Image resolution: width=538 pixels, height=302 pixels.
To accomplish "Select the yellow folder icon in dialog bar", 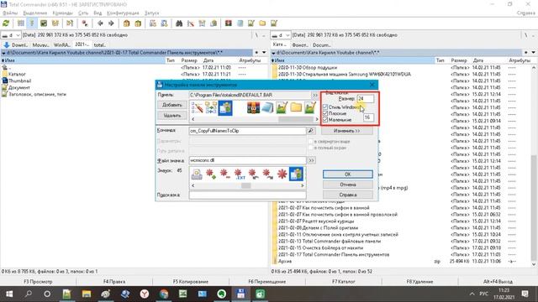I will click(x=296, y=108).
